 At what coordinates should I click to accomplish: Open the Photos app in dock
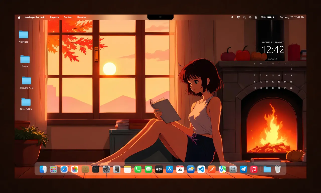click(x=74, y=169)
